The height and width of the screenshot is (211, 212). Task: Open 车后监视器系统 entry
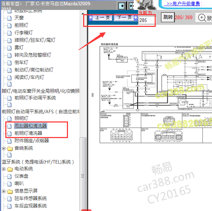tap(30, 206)
